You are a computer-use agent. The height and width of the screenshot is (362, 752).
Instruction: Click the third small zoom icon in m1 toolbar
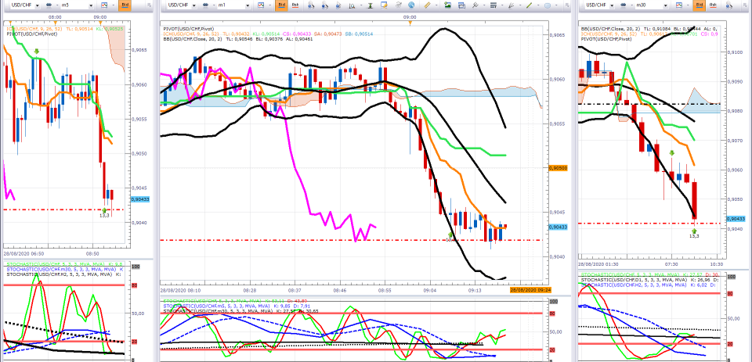click(x=338, y=5)
